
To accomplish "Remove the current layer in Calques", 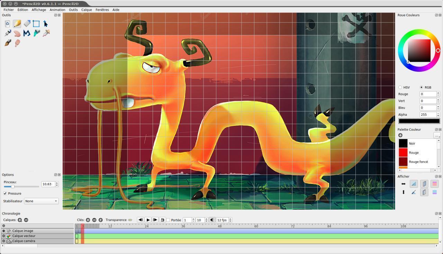I will 26,220.
